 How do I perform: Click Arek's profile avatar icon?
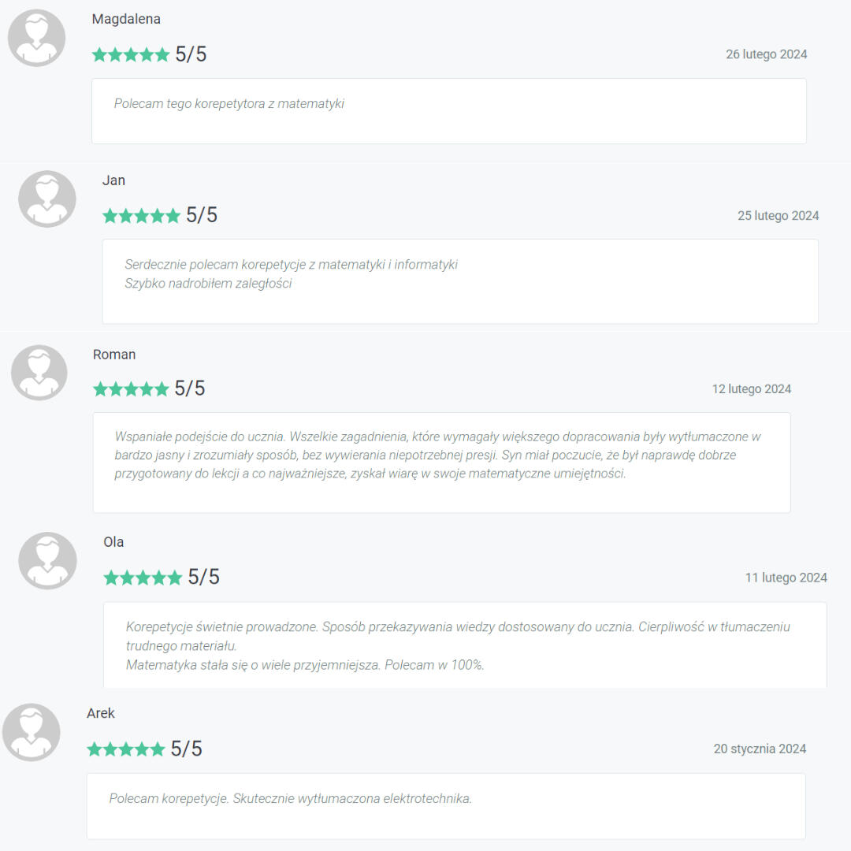[31, 732]
